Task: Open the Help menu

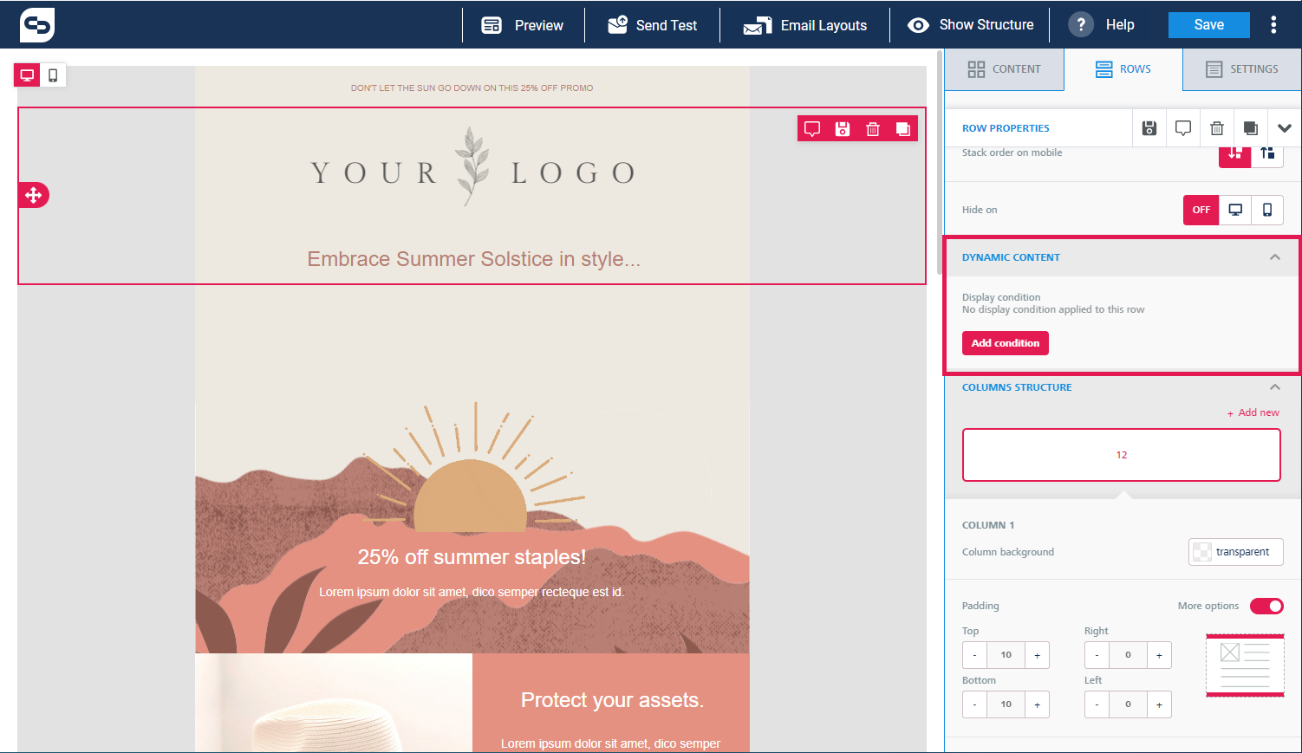Action: point(1102,25)
